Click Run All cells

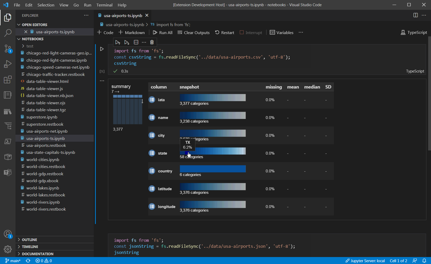163,33
